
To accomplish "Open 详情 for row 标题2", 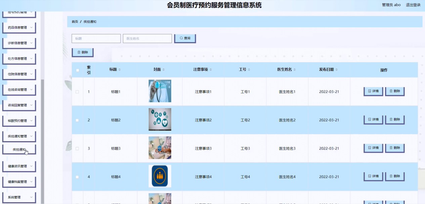I will 373,120.
